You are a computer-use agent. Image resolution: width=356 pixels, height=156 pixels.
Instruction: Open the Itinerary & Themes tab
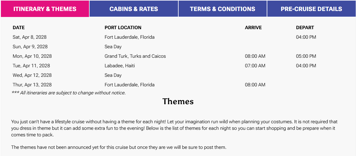pos(45,9)
